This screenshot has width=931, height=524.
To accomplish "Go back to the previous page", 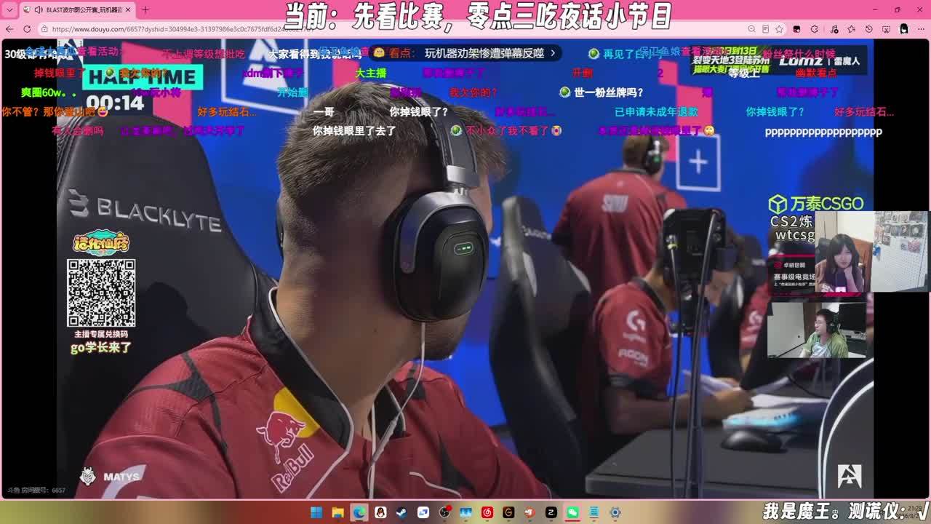I will point(9,29).
